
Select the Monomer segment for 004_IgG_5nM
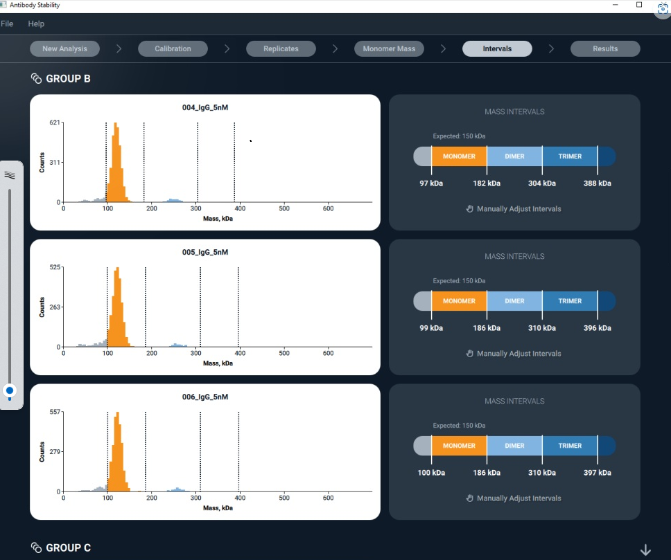(459, 156)
